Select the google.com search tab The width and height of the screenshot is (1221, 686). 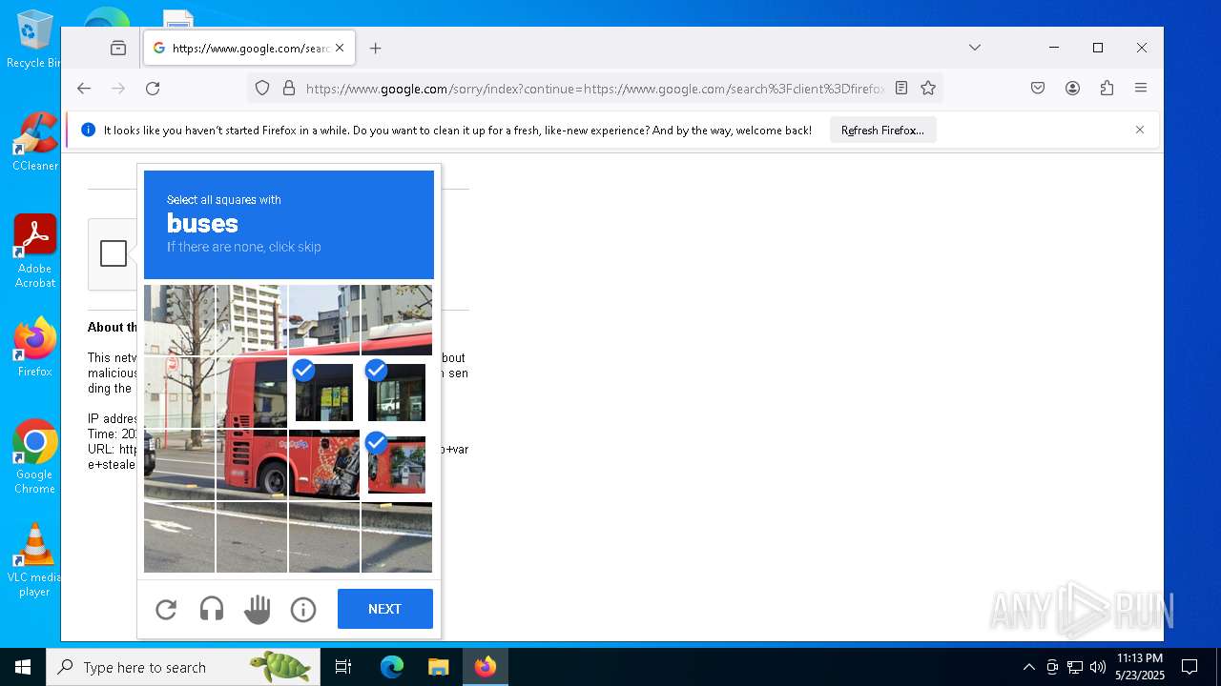point(250,48)
